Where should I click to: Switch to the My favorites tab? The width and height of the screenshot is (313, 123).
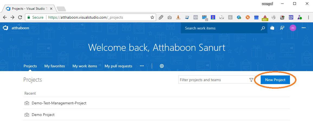54,66
